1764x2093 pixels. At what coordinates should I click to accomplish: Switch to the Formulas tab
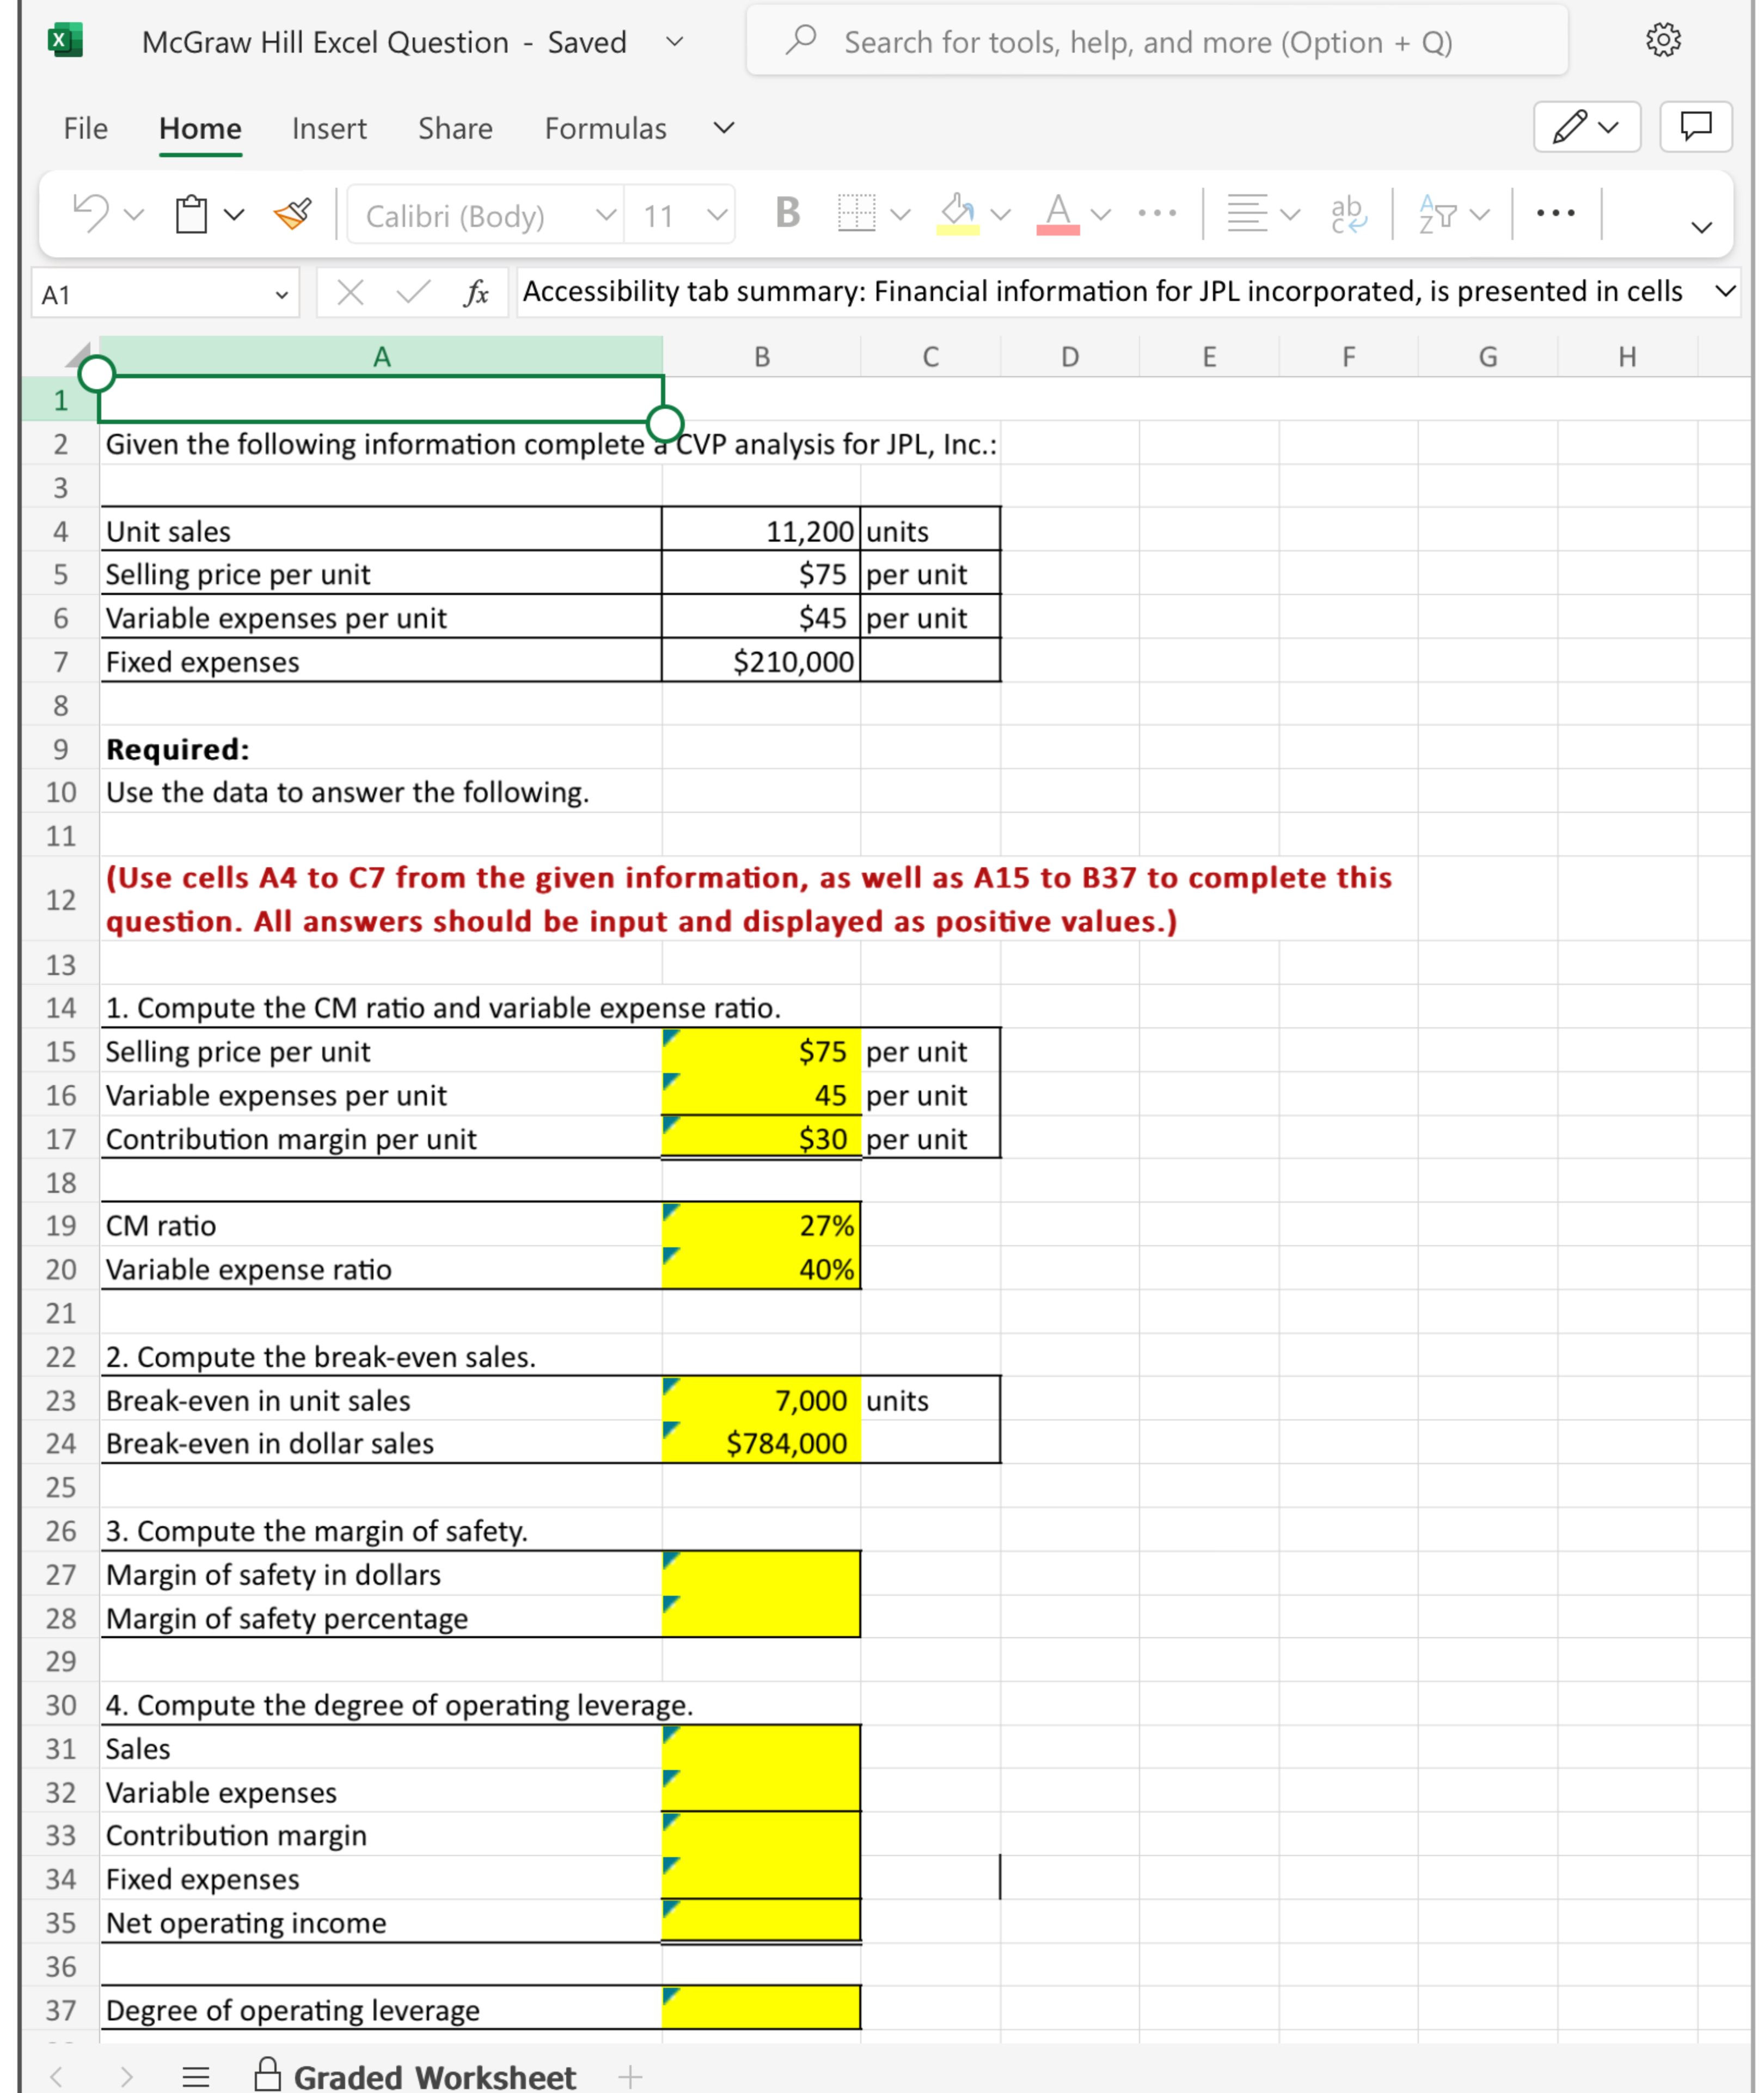(605, 128)
